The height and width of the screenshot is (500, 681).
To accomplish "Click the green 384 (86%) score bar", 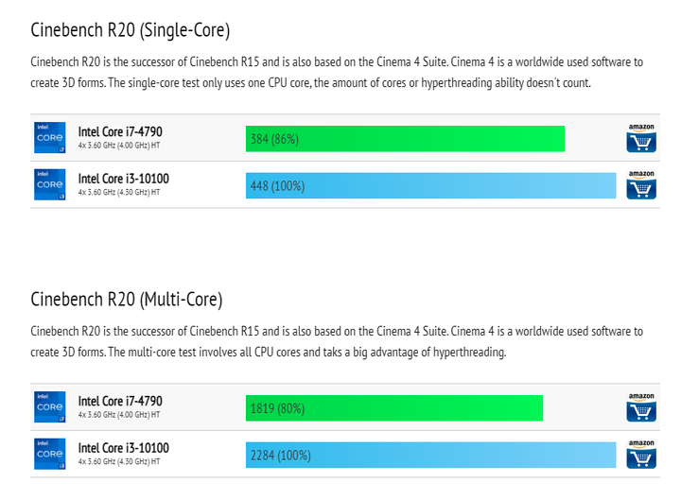I will click(x=405, y=139).
